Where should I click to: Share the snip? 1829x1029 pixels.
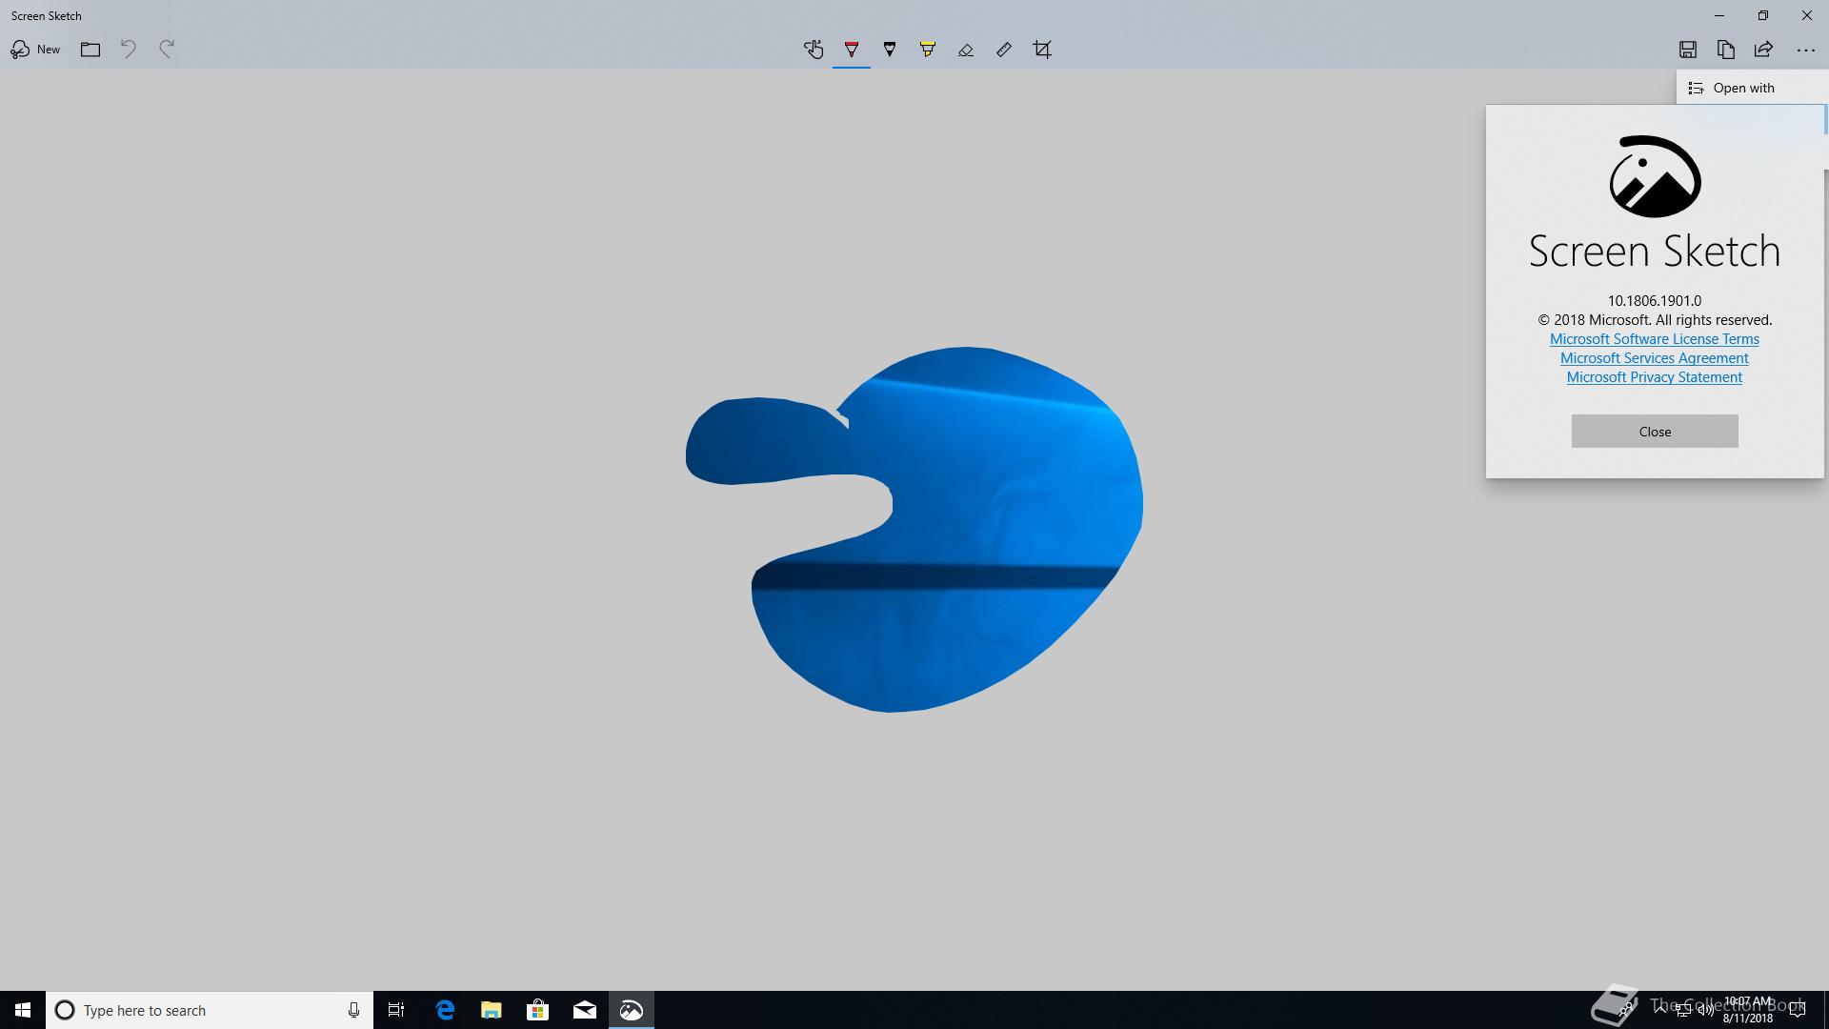(1764, 50)
